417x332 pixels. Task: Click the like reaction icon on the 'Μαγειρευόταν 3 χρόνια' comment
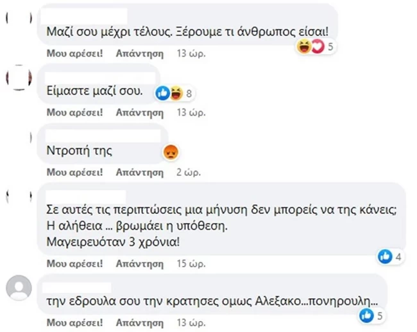coord(385,256)
